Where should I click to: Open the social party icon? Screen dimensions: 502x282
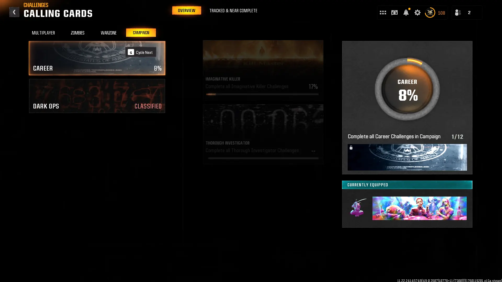[x=458, y=13]
